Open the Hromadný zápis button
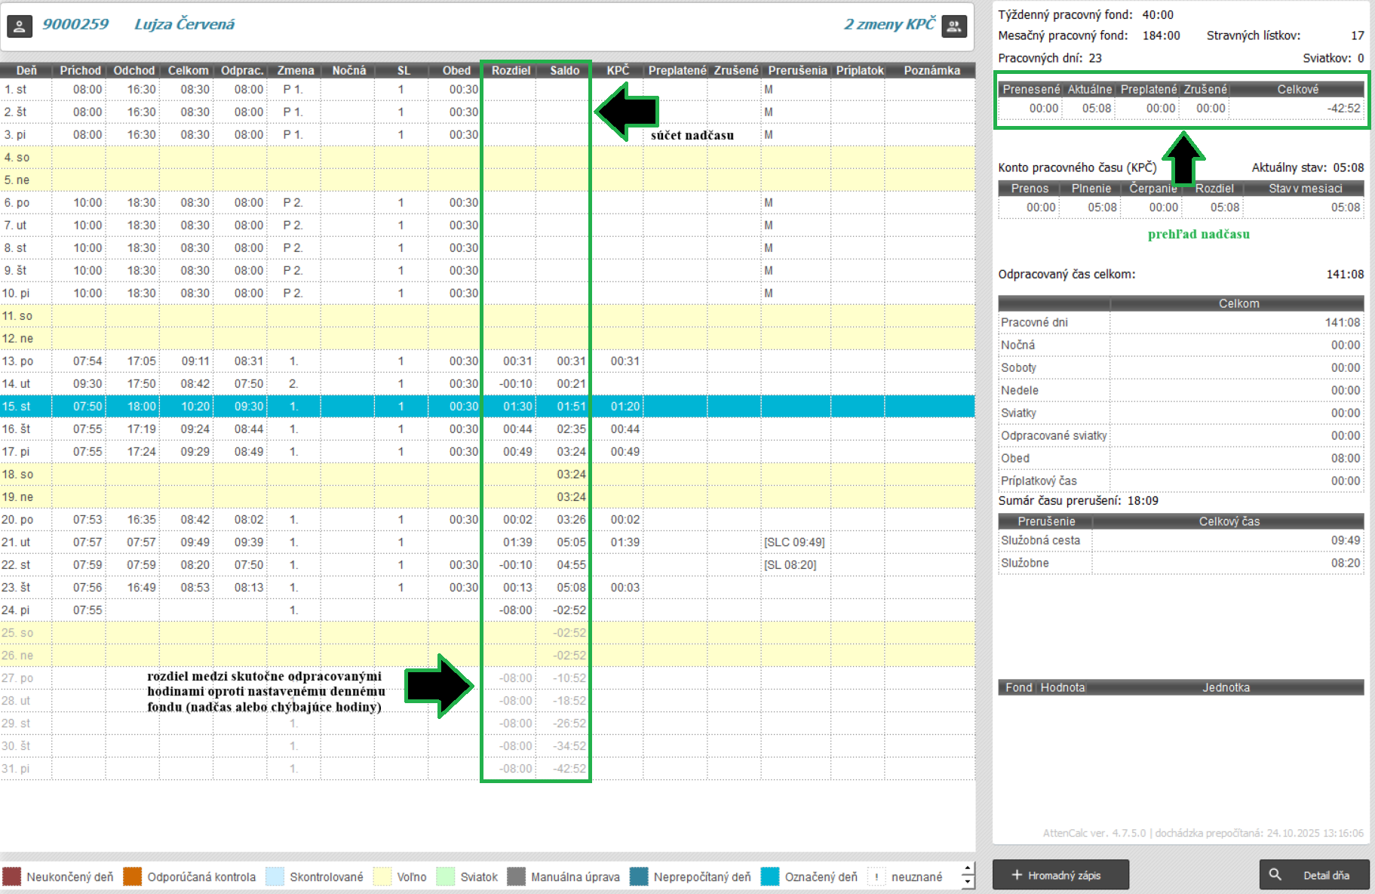Screen dimensions: 1375x894 [x=1060, y=875]
